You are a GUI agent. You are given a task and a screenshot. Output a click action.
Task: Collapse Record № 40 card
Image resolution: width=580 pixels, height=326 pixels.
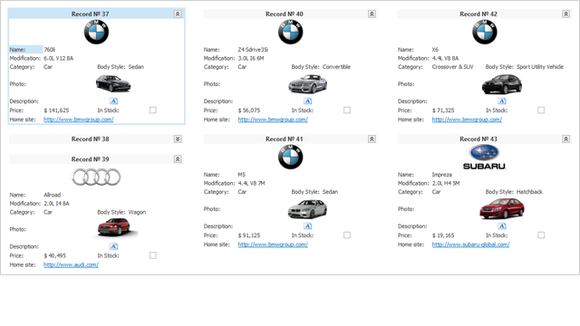tap(372, 14)
